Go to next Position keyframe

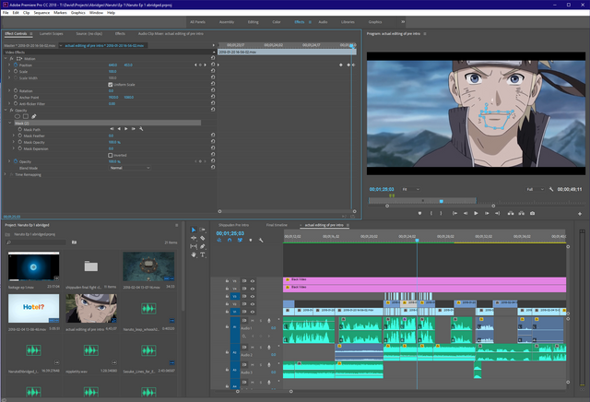click(205, 65)
